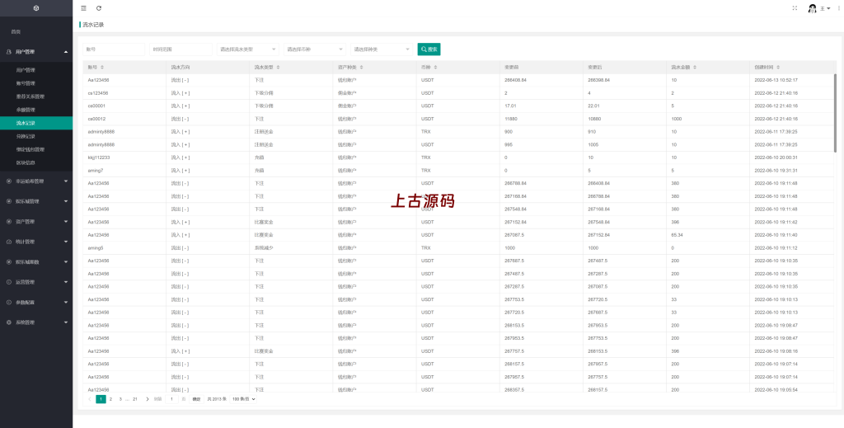This screenshot has height=428, width=844.
Task: Open the 请选择币种 dropdown
Action: [x=315, y=49]
